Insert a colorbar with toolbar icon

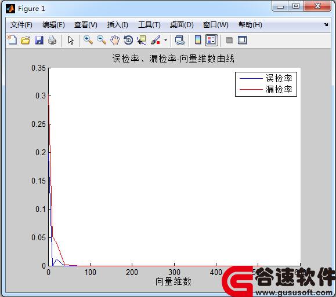click(198, 40)
